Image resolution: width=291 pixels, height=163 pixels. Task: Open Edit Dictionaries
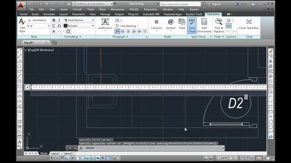point(204,25)
